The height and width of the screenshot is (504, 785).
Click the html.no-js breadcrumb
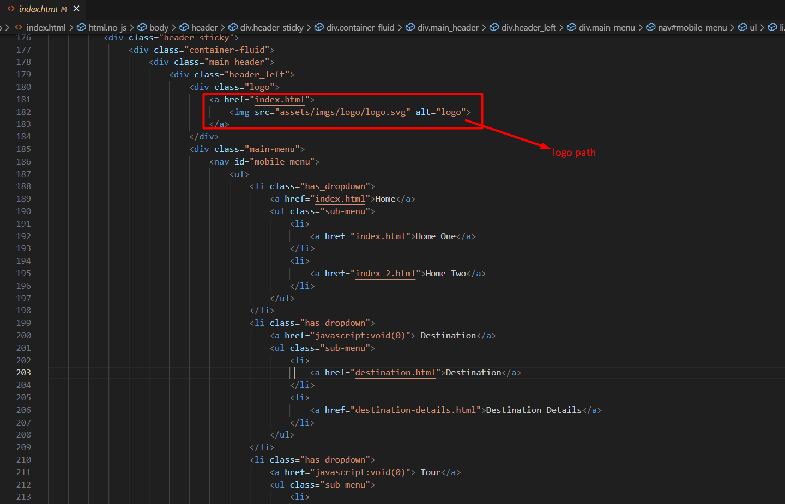pyautogui.click(x=107, y=27)
